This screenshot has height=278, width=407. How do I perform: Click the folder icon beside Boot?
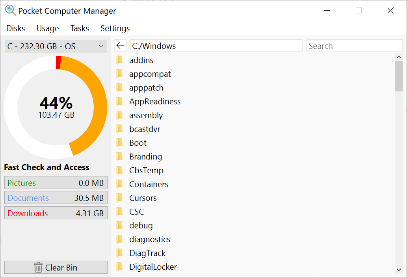point(120,143)
